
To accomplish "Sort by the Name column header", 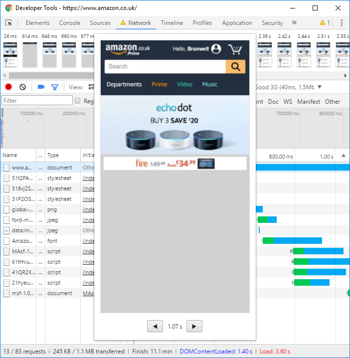I will coord(18,155).
